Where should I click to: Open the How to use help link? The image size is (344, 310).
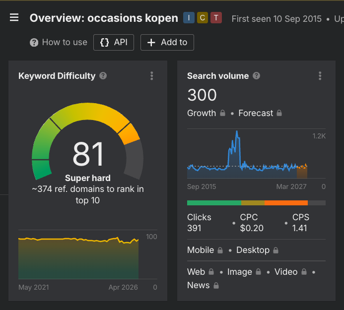(x=59, y=42)
